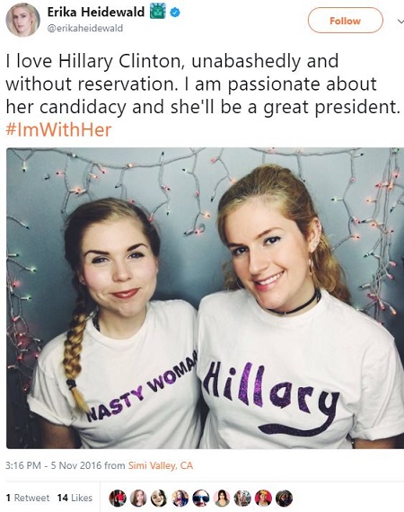Viewport: 404px width, 512px height.
Task: Open third liker avatar, black-and-white face
Action: tap(159, 498)
